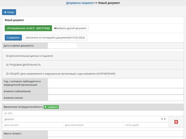Click the green добавить plus button

pos(51,107)
